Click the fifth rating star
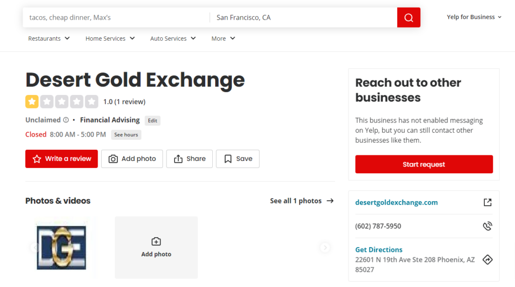This screenshot has width=515, height=287. (92, 102)
